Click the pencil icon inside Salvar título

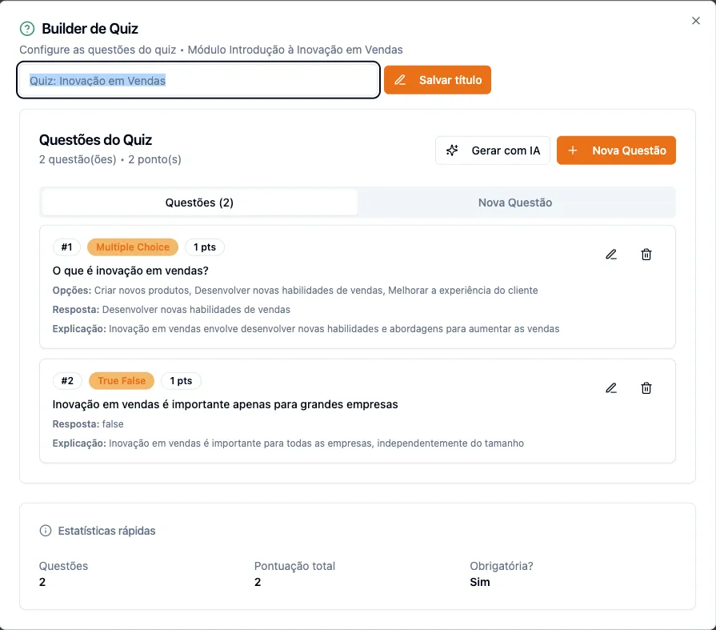click(399, 79)
